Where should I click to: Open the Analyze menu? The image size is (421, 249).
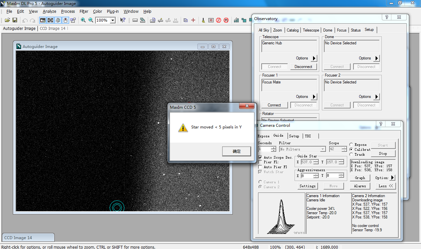pos(49,11)
